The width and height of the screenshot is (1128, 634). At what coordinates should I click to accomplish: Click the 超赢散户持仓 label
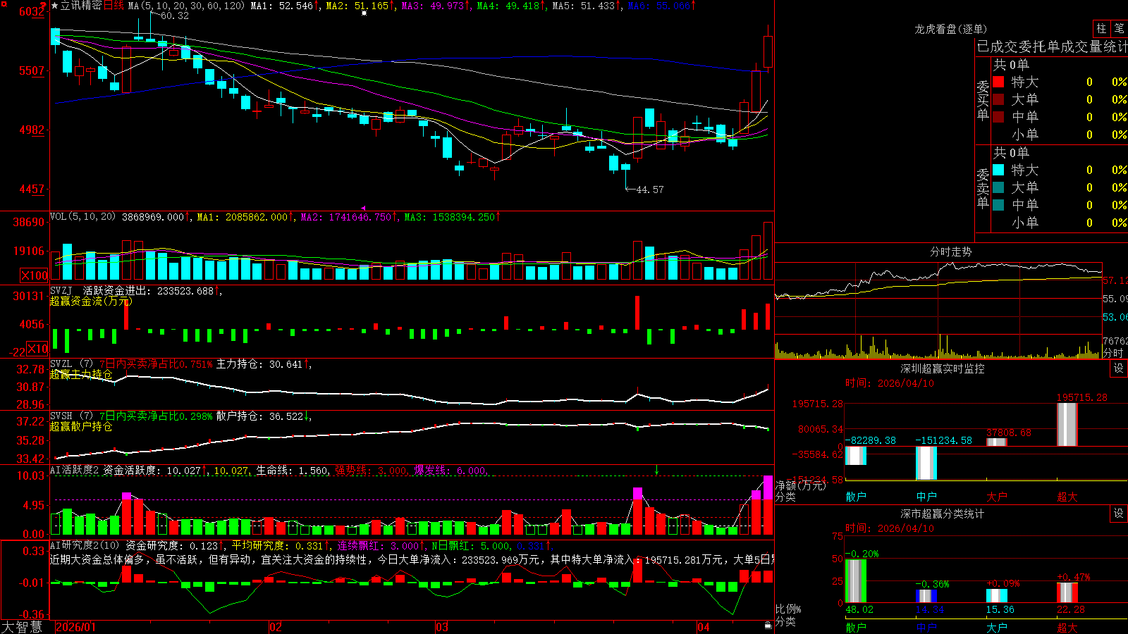[81, 426]
